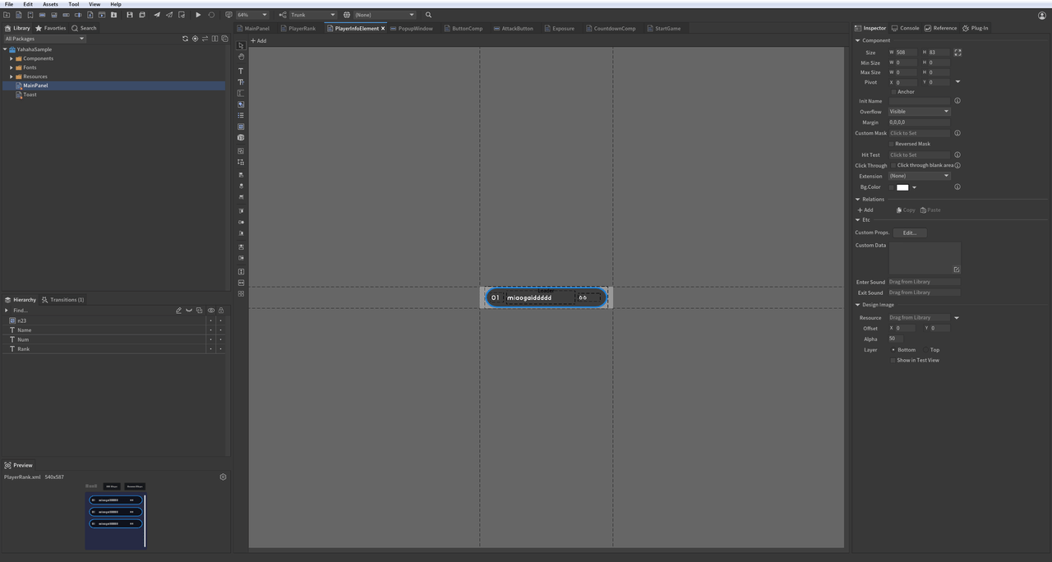The width and height of the screenshot is (1052, 562).
Task: Click the full-size icon beside Size fields
Action: point(957,53)
